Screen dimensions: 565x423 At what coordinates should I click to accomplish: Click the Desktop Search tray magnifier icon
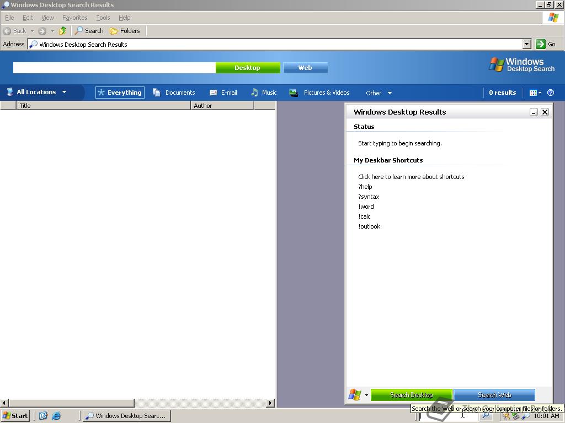coord(526,416)
